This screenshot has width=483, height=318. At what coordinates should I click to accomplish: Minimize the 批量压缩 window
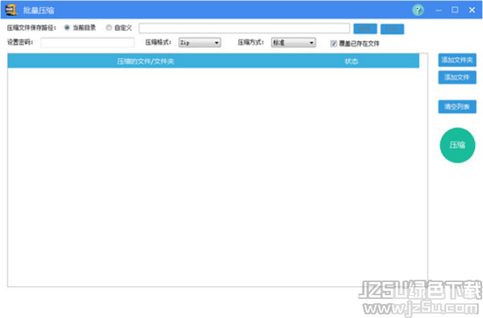pyautogui.click(x=438, y=11)
